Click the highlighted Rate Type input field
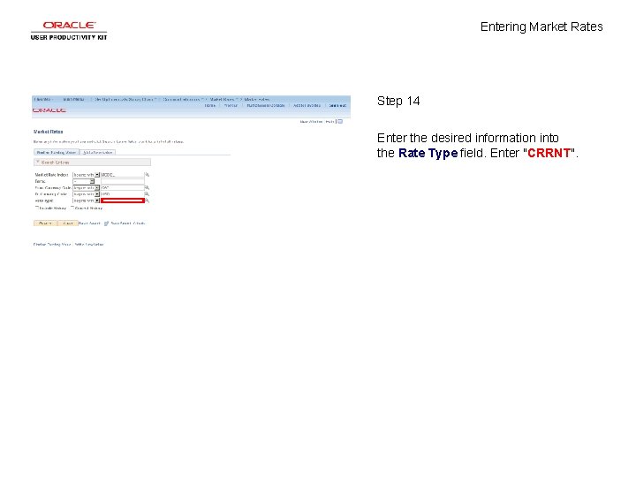This screenshot has height=477, width=636. point(123,201)
